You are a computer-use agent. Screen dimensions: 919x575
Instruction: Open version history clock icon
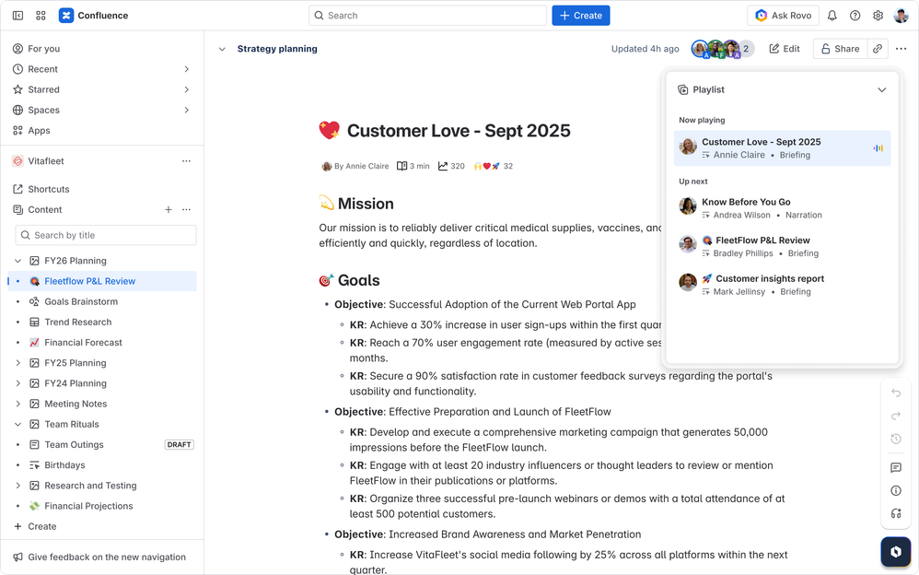pyautogui.click(x=896, y=439)
